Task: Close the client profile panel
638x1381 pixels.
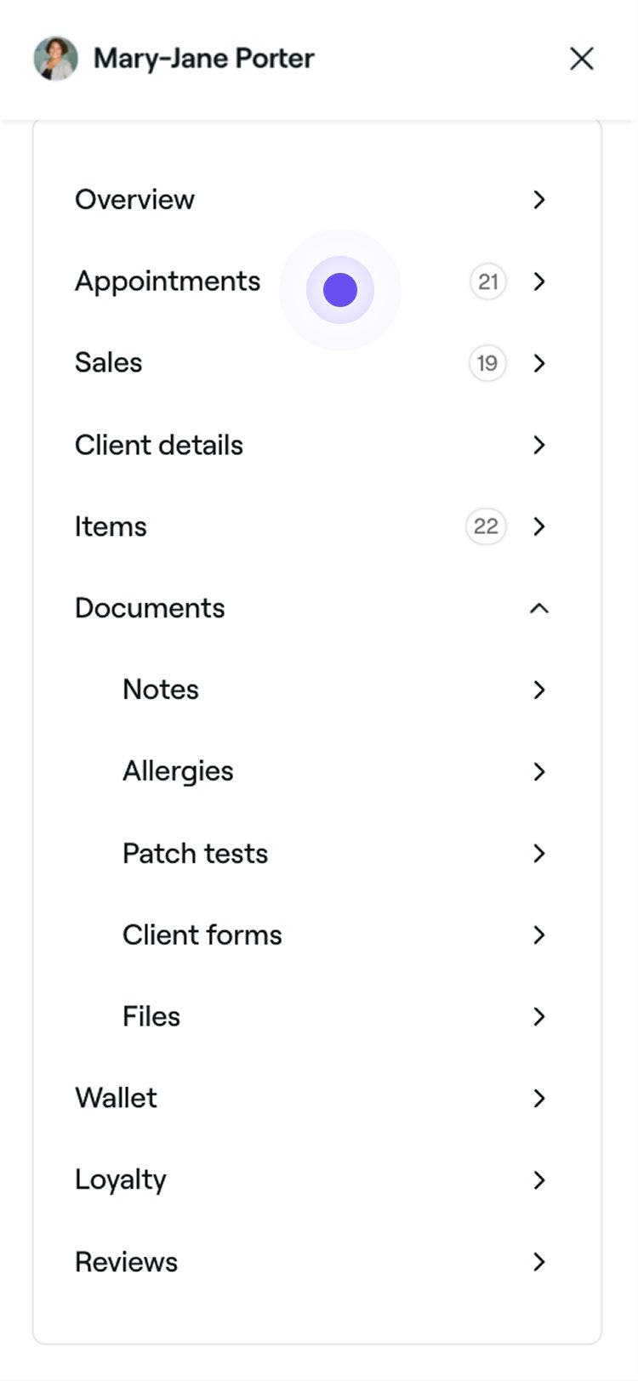Action: [x=581, y=58]
